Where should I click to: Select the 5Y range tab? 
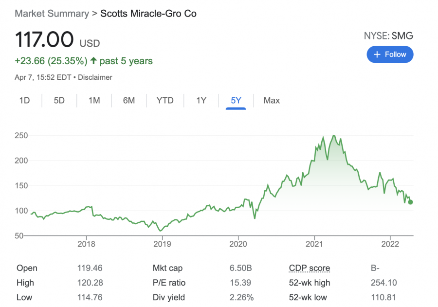[x=236, y=100]
